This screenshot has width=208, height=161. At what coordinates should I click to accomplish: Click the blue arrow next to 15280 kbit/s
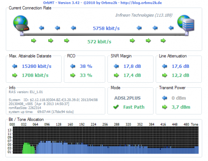[x=15, y=66]
